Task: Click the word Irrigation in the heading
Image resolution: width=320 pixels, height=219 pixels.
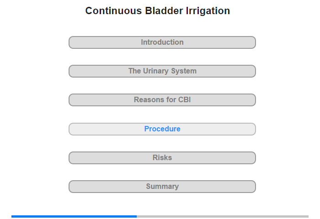Action: (208, 10)
